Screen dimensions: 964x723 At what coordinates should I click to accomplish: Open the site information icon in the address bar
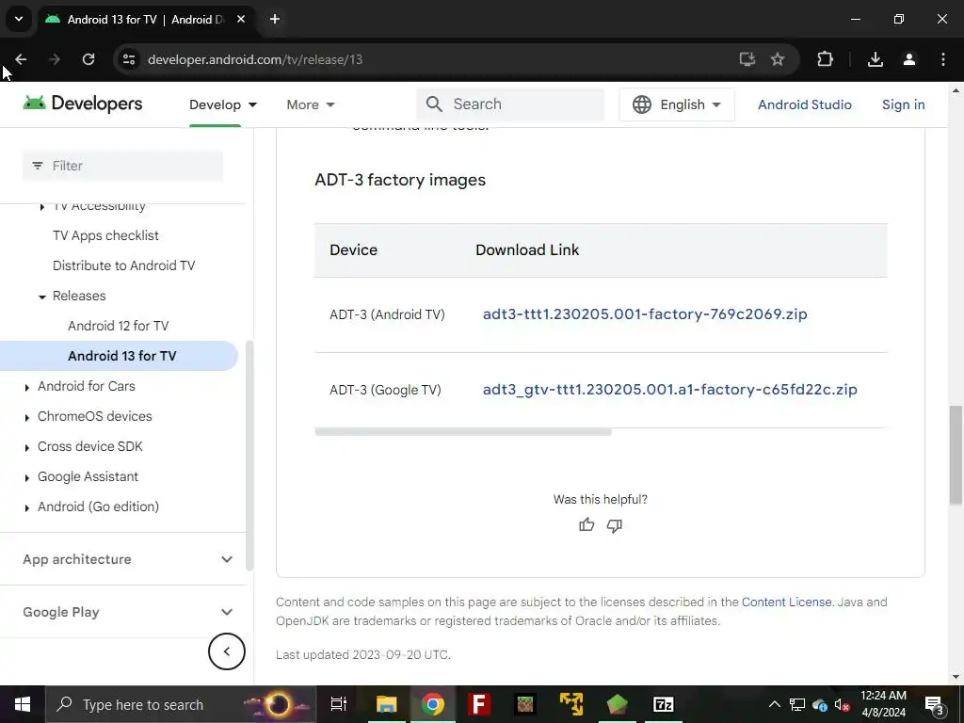click(129, 59)
